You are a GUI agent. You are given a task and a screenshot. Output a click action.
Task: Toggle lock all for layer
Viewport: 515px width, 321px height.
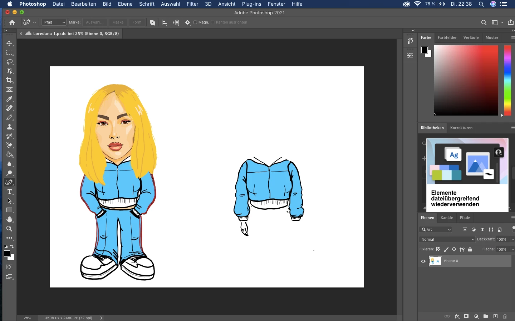point(470,250)
